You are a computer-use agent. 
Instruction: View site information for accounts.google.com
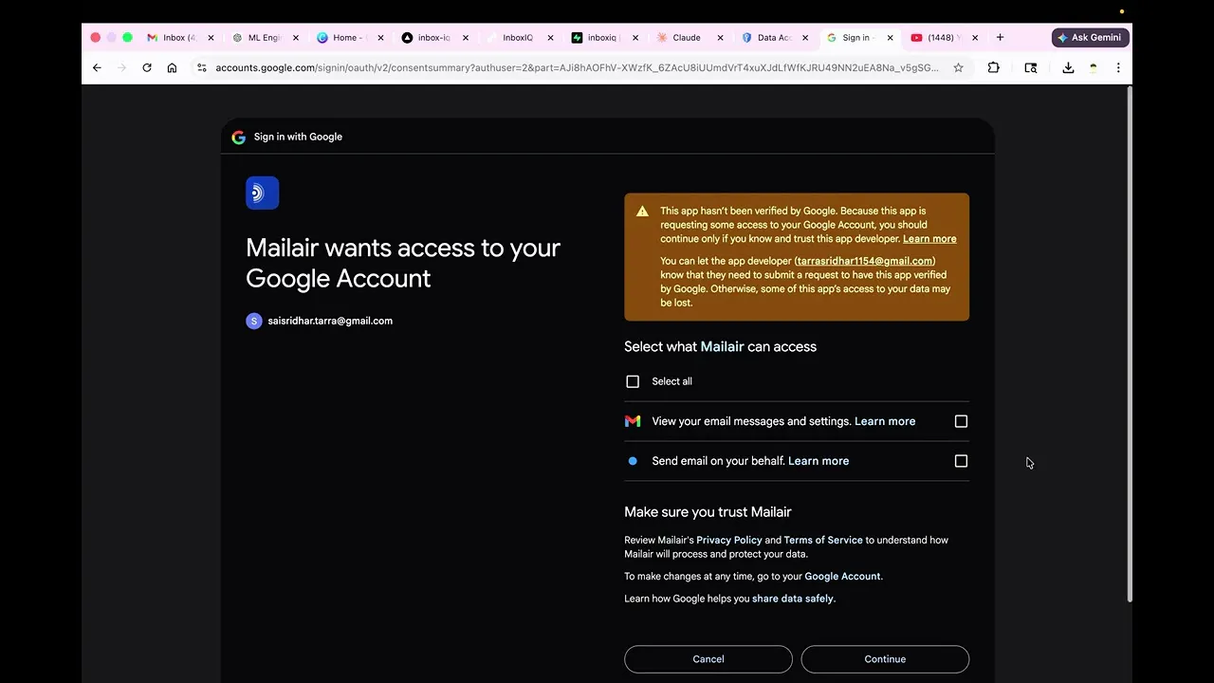pos(201,67)
